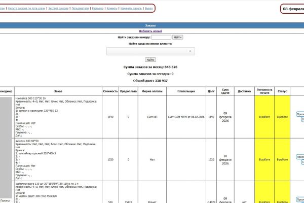Click the 'Предоплата' column header
This screenshot has width=304, height=203.
(128, 91)
